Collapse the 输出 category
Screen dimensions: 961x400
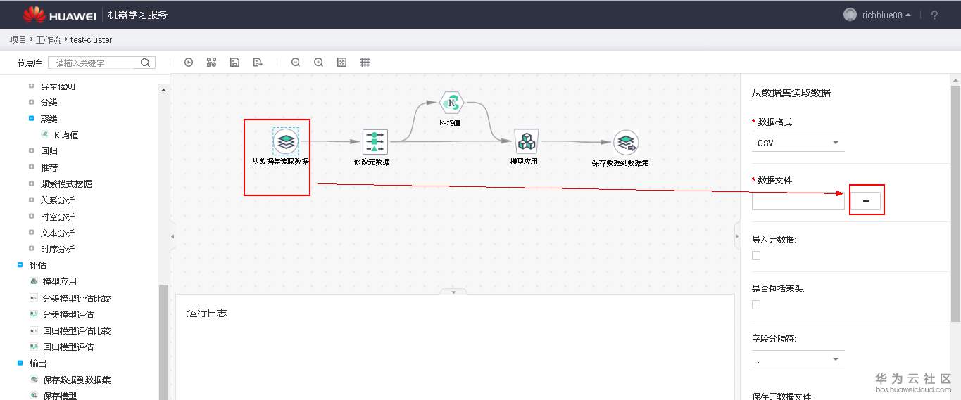[x=20, y=363]
